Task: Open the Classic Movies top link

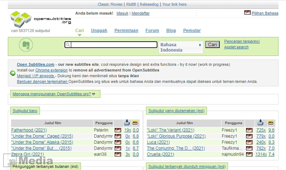Action: pos(110,4)
